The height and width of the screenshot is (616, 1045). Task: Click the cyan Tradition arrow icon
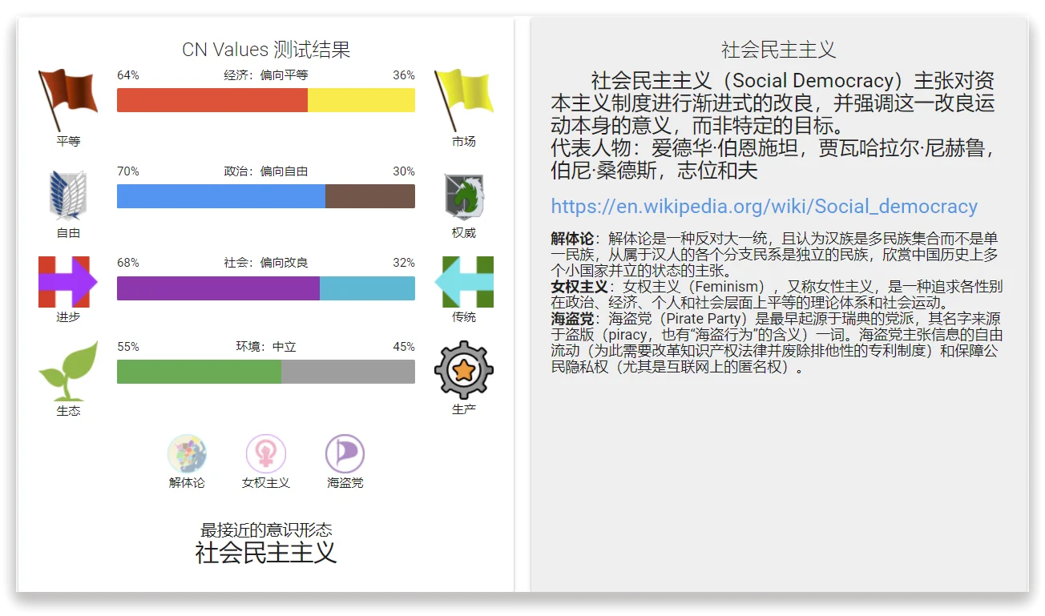point(464,282)
